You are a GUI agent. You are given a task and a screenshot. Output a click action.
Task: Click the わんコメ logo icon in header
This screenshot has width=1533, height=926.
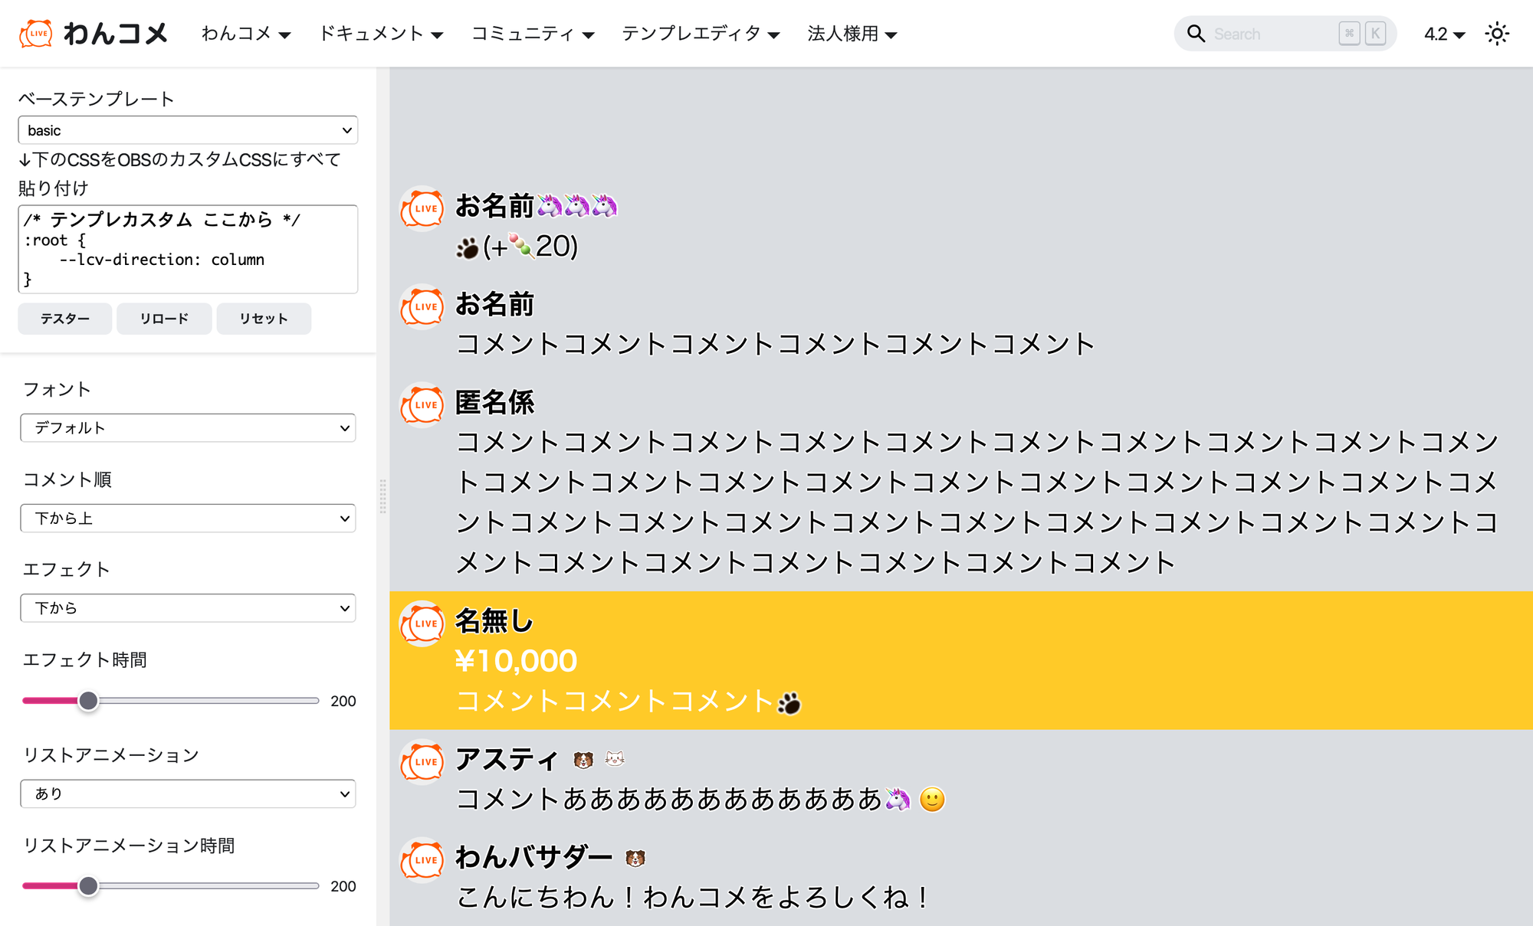coord(36,34)
